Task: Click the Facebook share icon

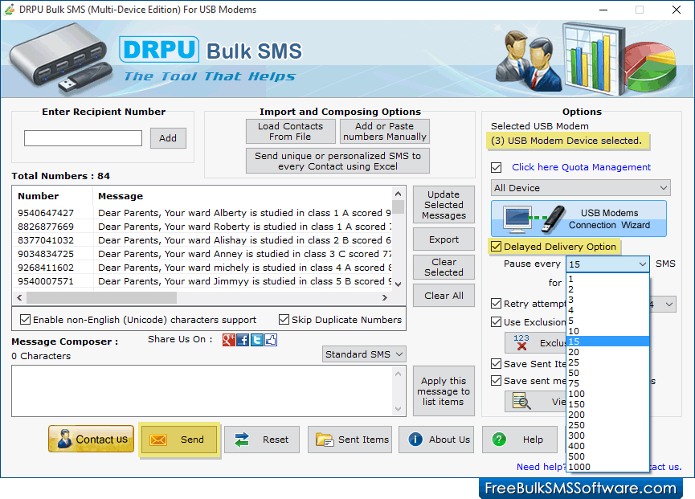Action: click(x=243, y=340)
